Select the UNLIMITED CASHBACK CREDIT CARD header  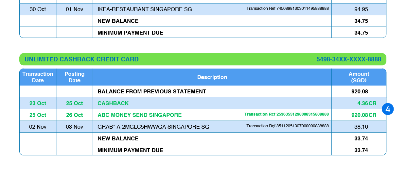pos(81,59)
